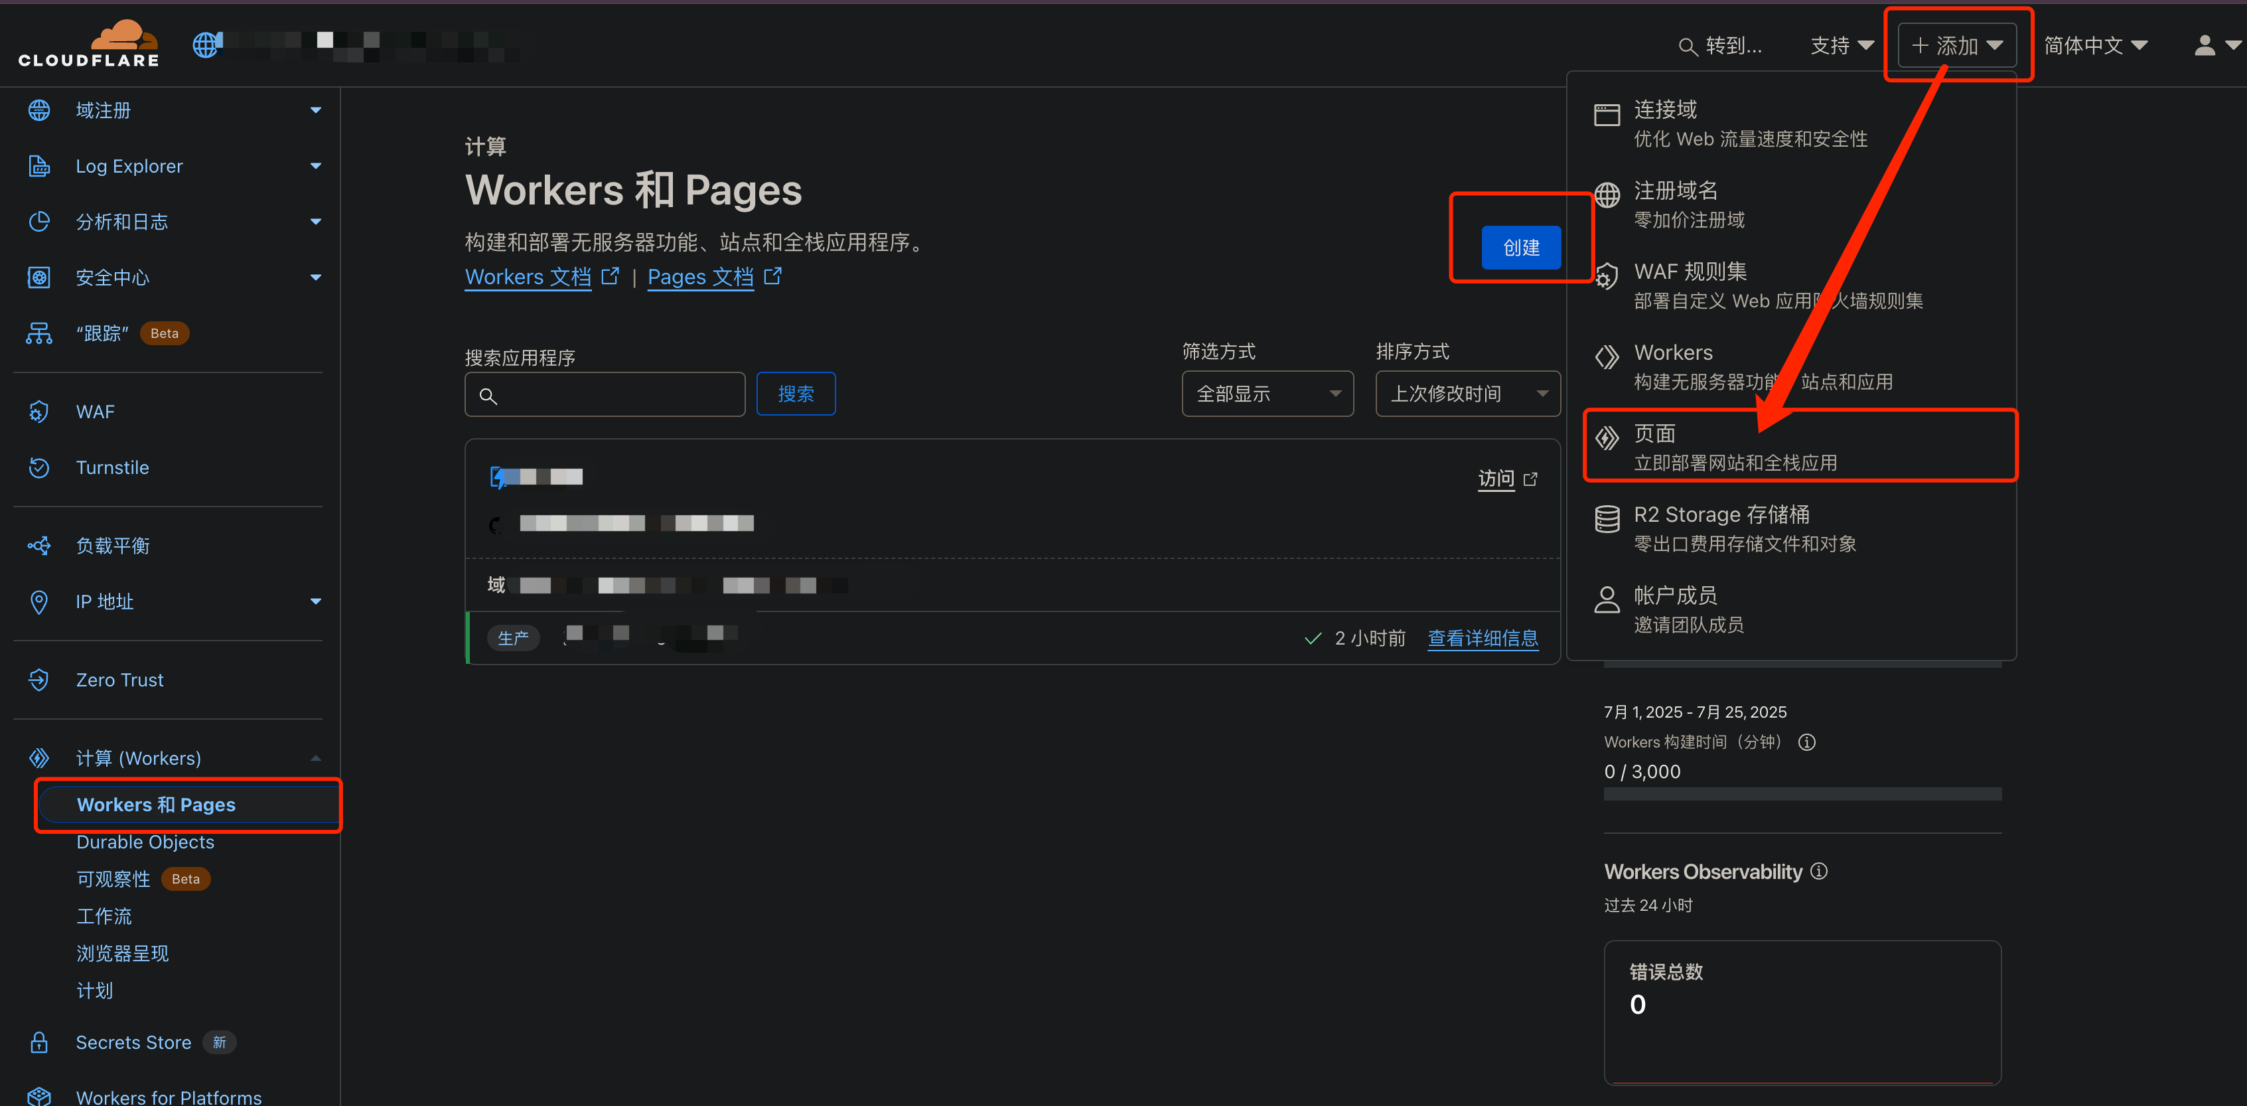Click the R2 Storage bucket icon
The height and width of the screenshot is (1106, 2247).
click(1607, 519)
